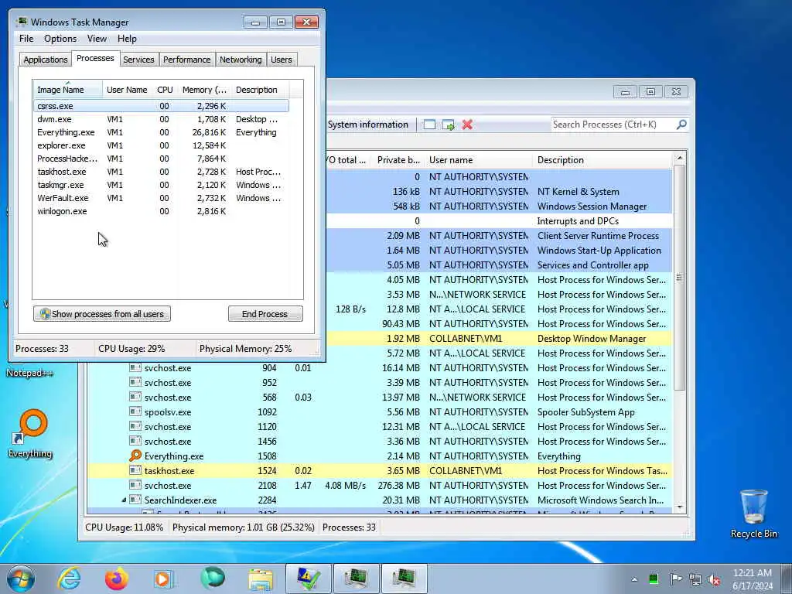
Task: Sort Task Manager by CPU column
Action: click(165, 90)
